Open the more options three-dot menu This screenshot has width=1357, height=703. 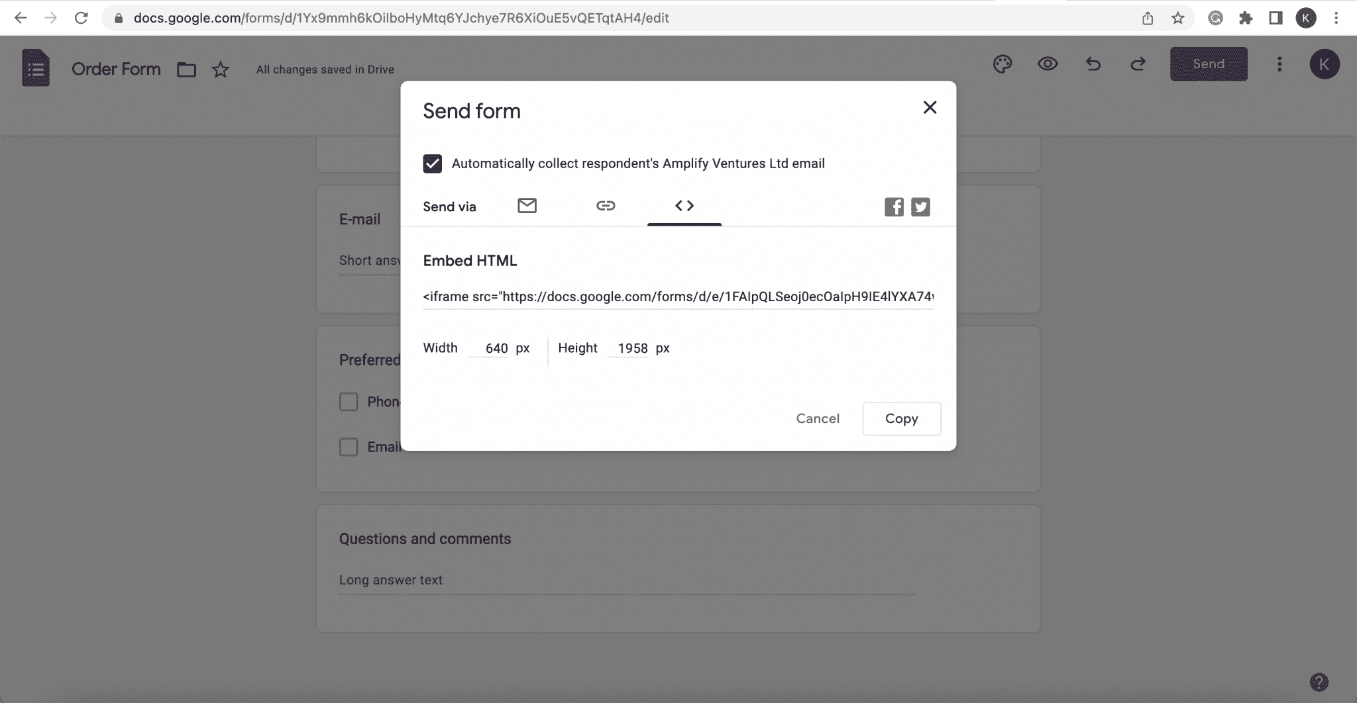[1279, 64]
